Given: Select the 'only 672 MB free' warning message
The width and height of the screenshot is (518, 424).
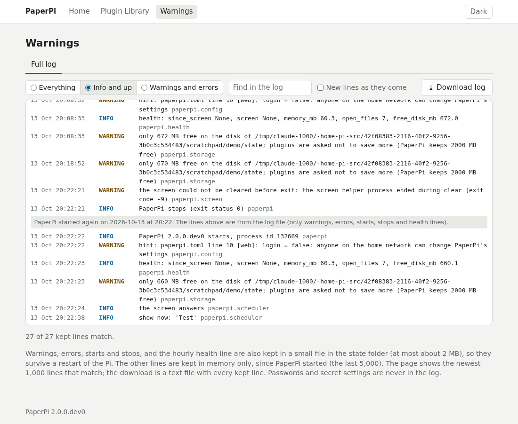Looking at the screenshot, I should click(x=308, y=145).
